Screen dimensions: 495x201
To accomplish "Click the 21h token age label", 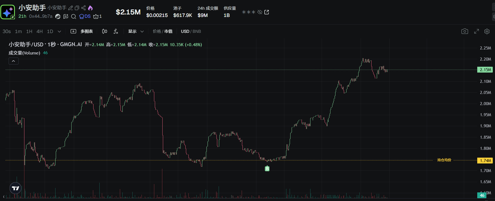I will point(22,17).
